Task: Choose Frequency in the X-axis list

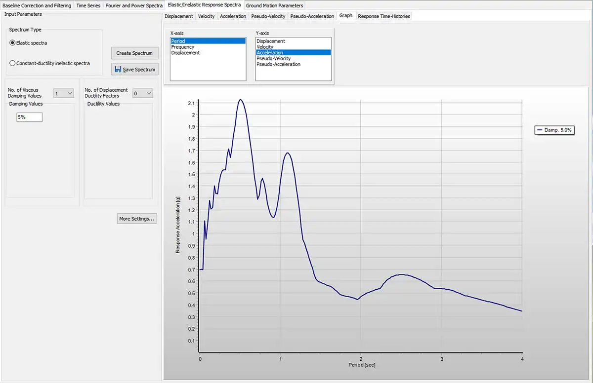Action: pos(183,47)
